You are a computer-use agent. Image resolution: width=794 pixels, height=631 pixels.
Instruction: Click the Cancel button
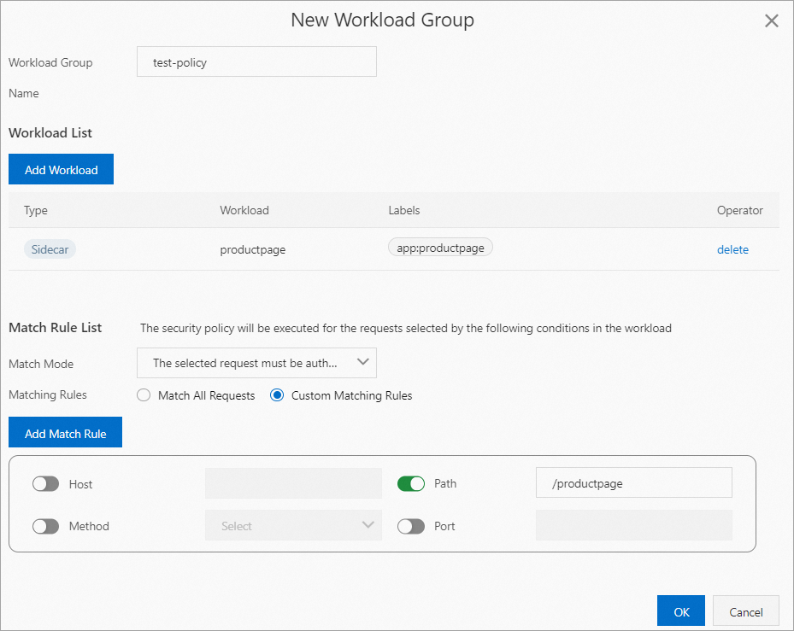tap(745, 611)
